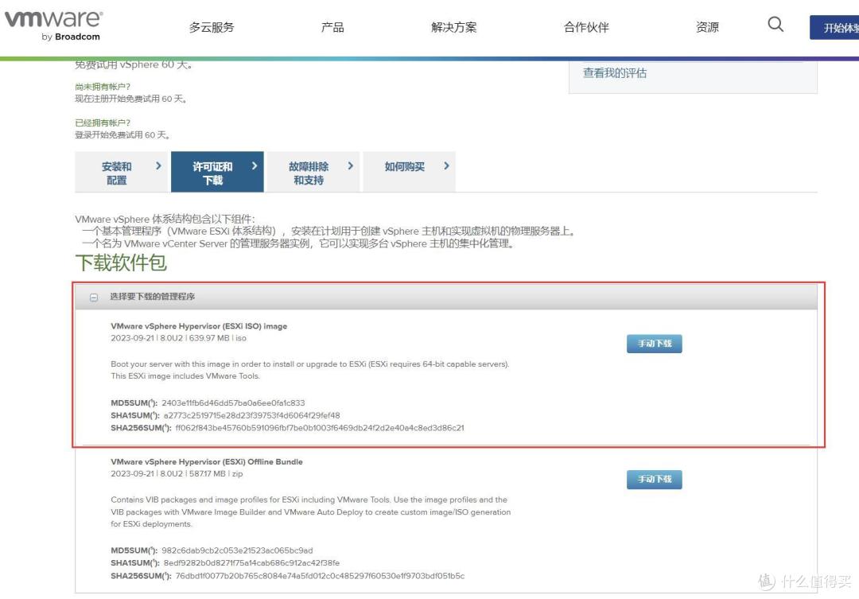Click the ESXi Offline Bundle title
The width and height of the screenshot is (859, 599).
207,462
